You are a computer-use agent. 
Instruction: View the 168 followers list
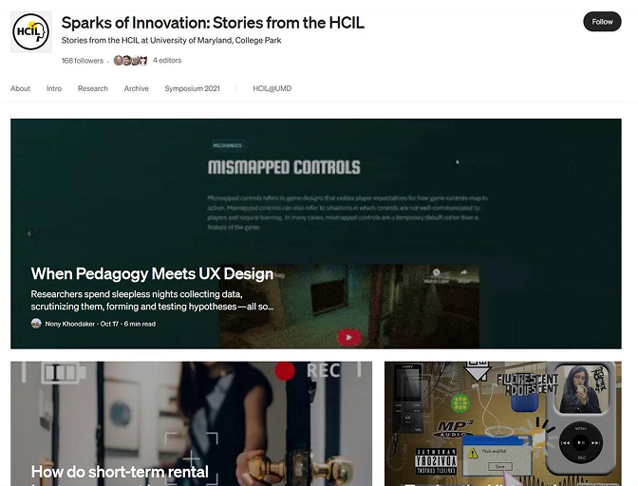point(83,61)
